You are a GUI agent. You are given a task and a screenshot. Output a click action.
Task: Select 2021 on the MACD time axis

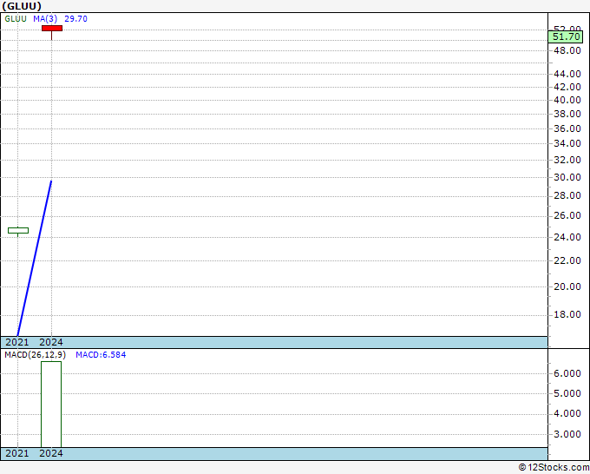pos(17,453)
